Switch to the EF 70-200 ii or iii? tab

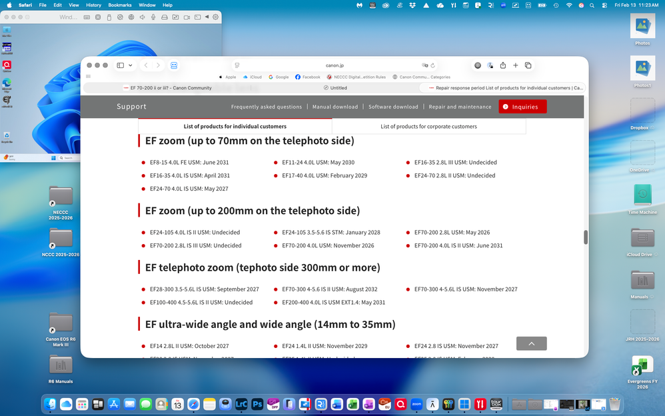(167, 88)
